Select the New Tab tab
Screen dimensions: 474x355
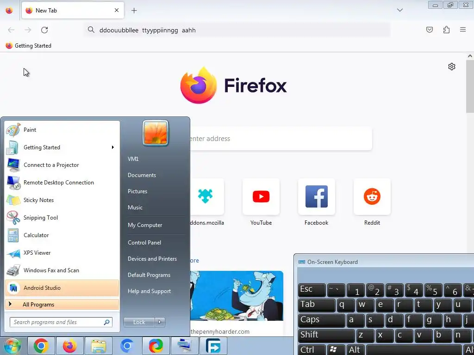73,10
